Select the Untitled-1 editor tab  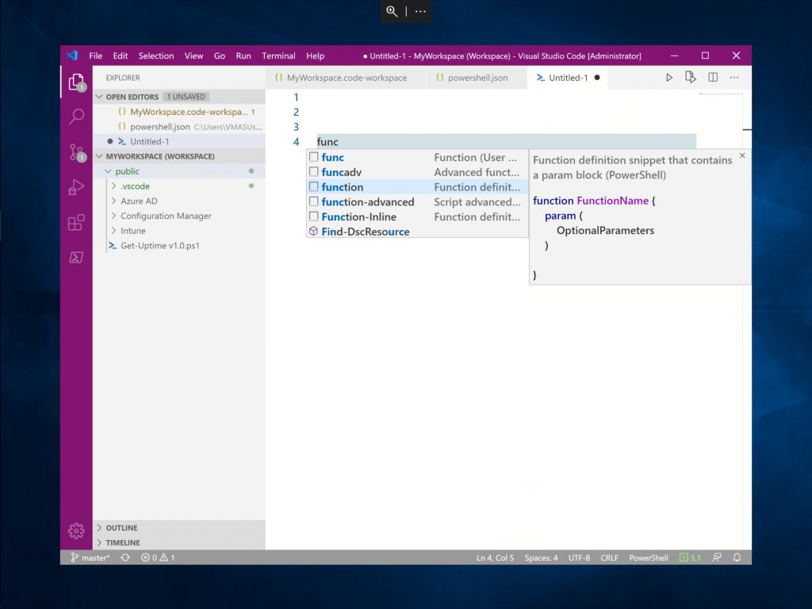click(568, 78)
